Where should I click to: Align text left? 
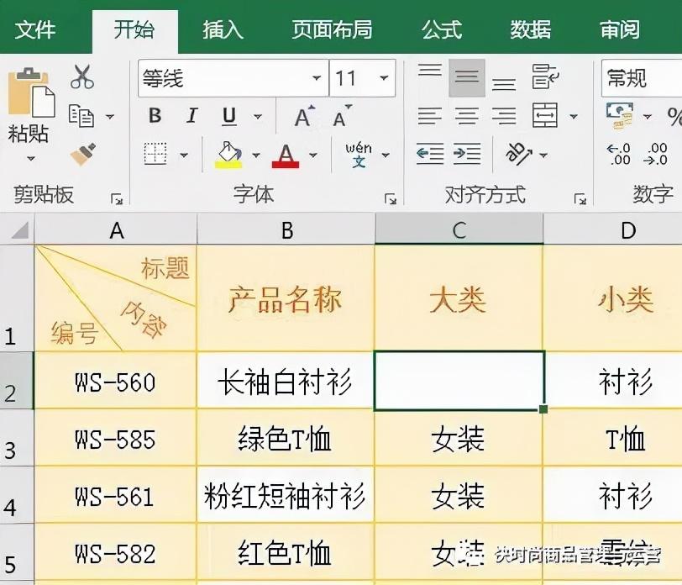click(x=430, y=116)
